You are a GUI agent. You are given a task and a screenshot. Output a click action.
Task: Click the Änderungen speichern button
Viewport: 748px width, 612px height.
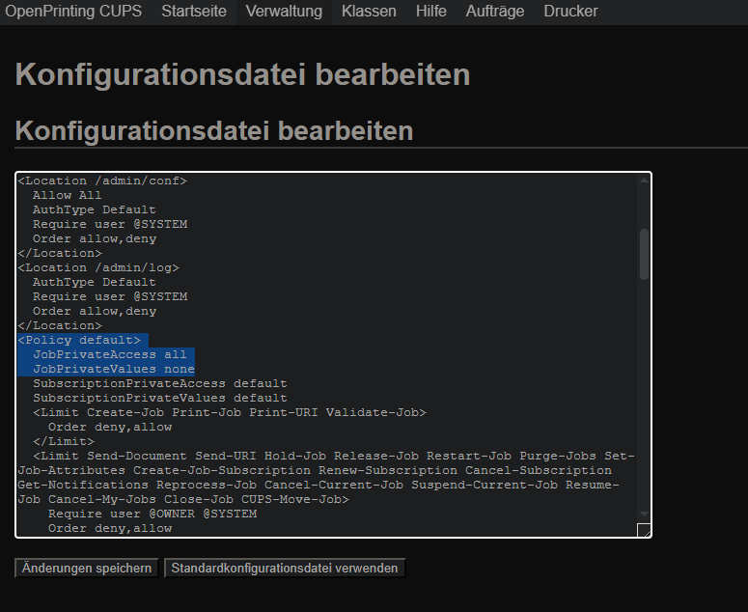(87, 569)
